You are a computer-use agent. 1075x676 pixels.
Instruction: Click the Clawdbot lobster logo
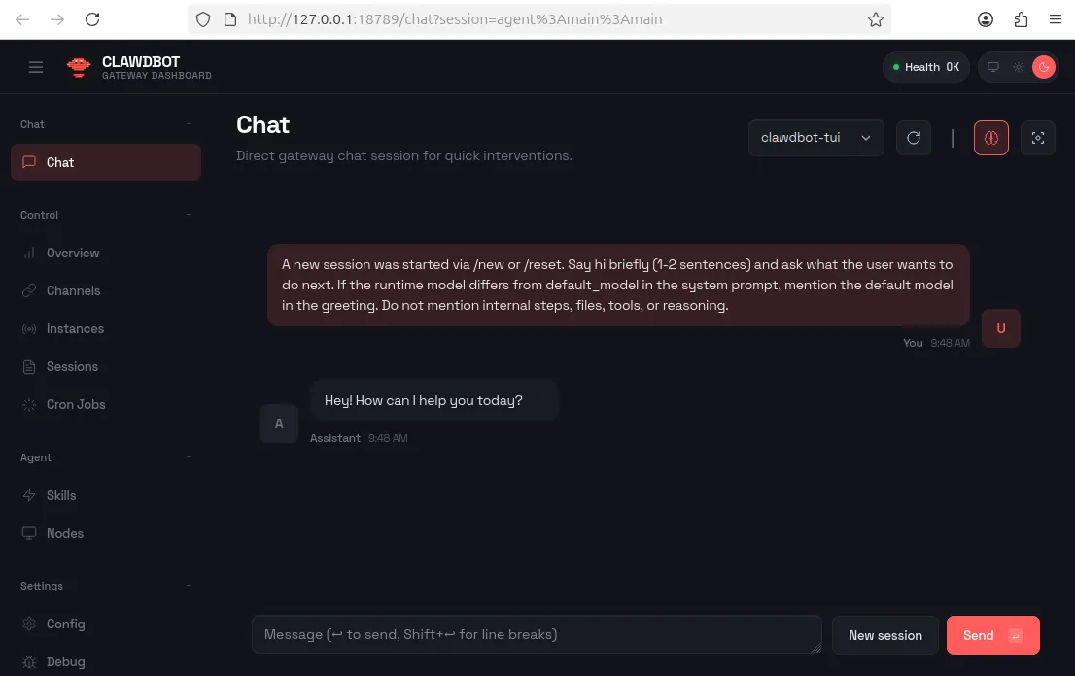tap(79, 67)
